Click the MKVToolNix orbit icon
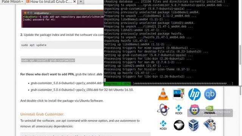 (163, 110)
